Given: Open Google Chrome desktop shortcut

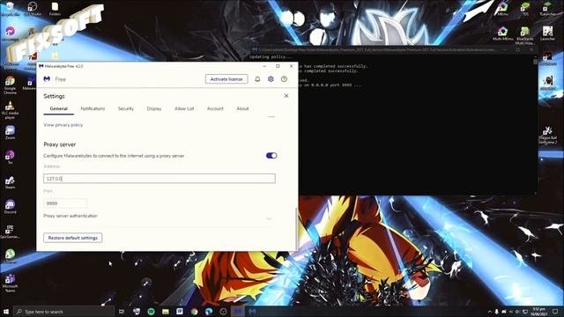Looking at the screenshot, I should pyautogui.click(x=10, y=85).
